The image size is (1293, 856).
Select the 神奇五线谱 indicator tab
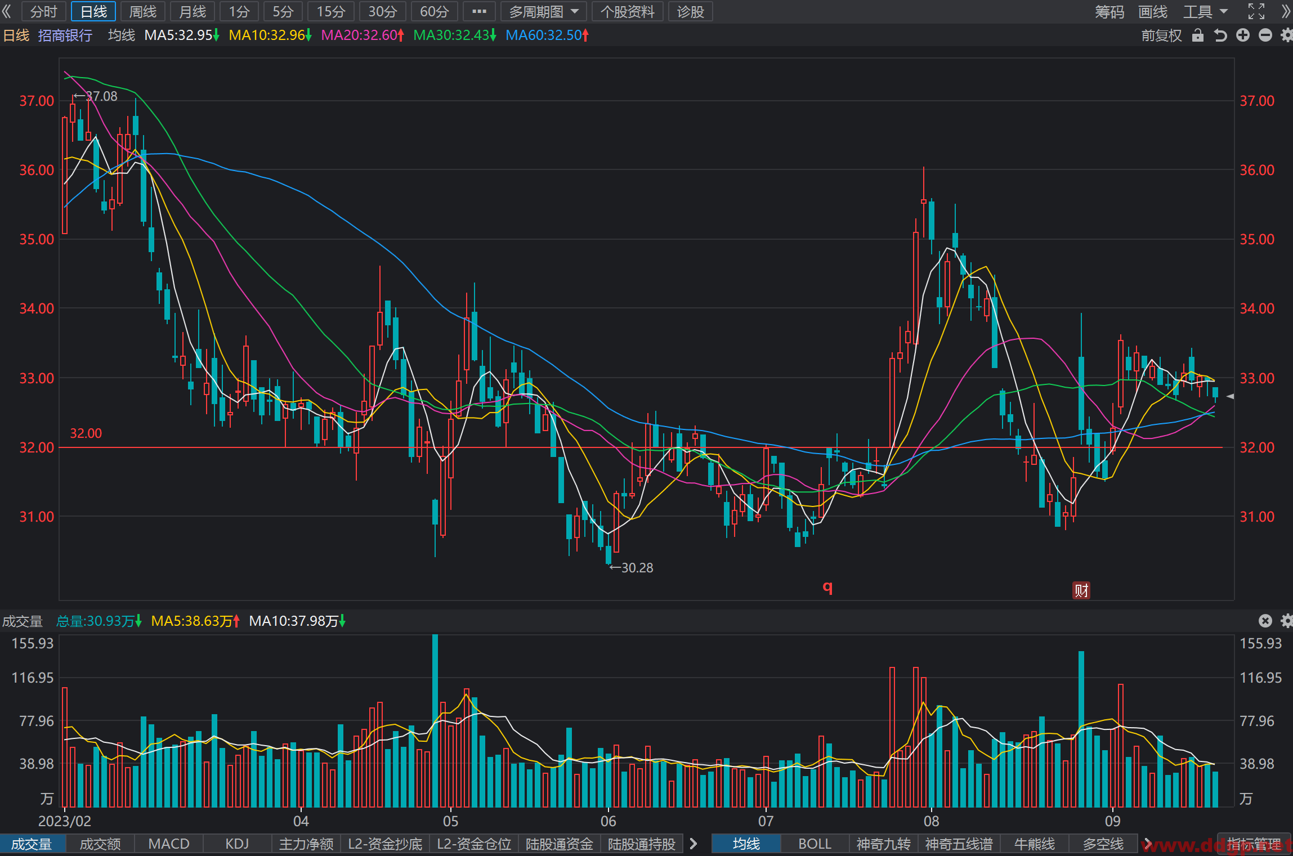[959, 844]
